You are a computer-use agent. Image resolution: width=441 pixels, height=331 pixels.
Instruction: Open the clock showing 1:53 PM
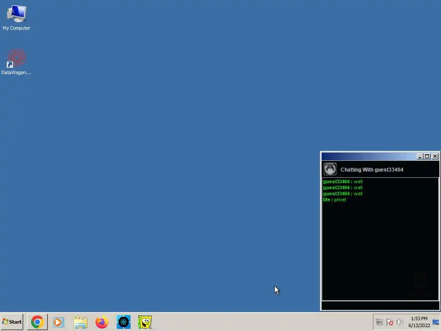click(x=419, y=319)
